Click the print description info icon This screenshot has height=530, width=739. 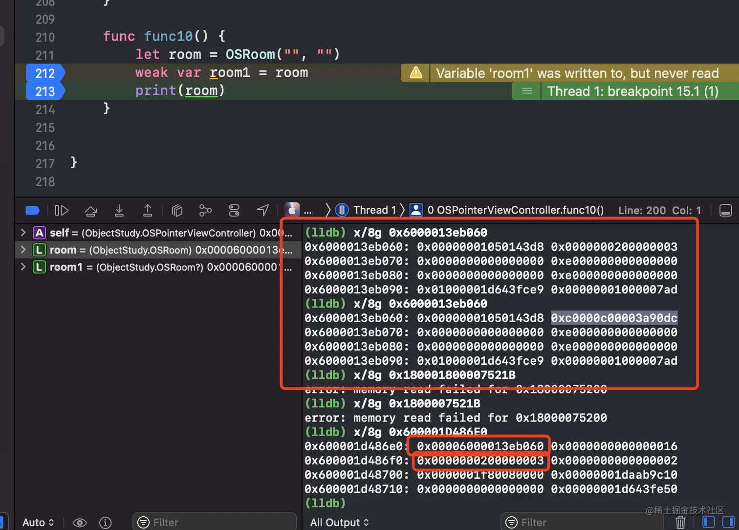pos(105,523)
